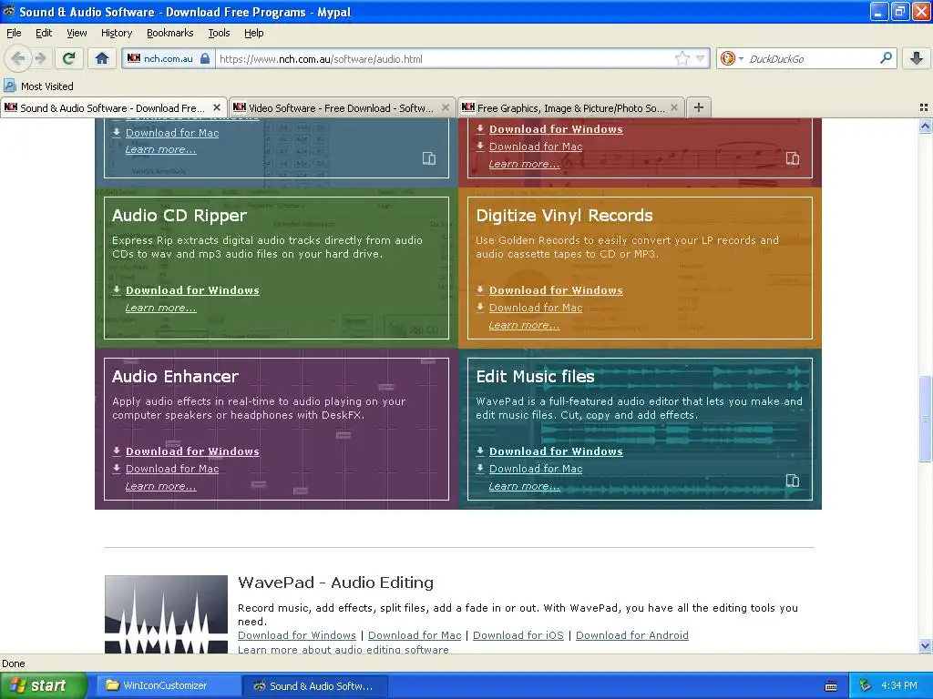The height and width of the screenshot is (699, 933).
Task: Download Express Rip for Windows
Action: [192, 290]
